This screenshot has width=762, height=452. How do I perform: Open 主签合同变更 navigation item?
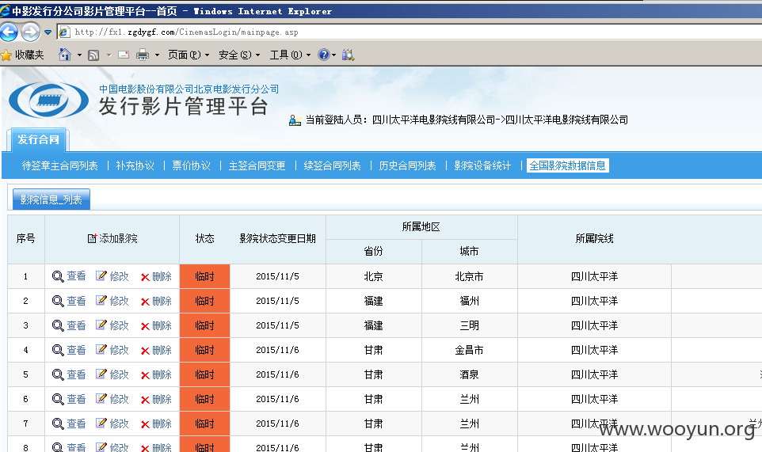[257, 166]
